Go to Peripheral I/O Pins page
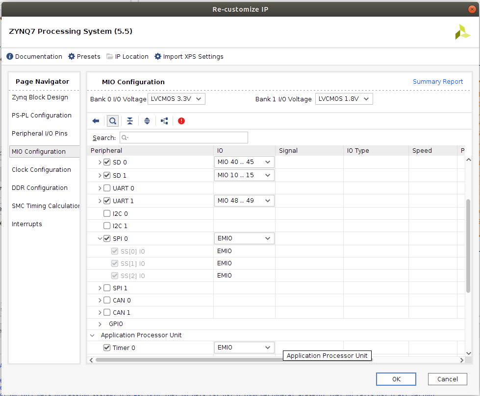The width and height of the screenshot is (480, 396). 40,133
